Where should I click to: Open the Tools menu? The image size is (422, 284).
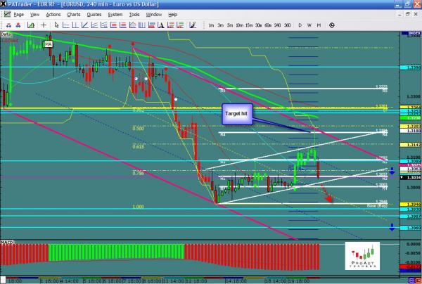[x=134, y=14]
